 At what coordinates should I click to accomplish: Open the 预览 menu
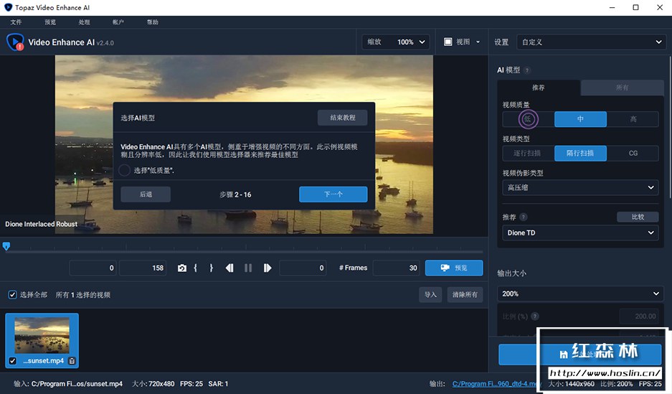[x=50, y=22]
